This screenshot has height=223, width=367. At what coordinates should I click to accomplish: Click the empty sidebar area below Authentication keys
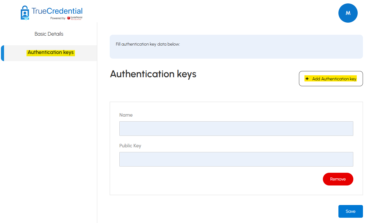pos(49,140)
